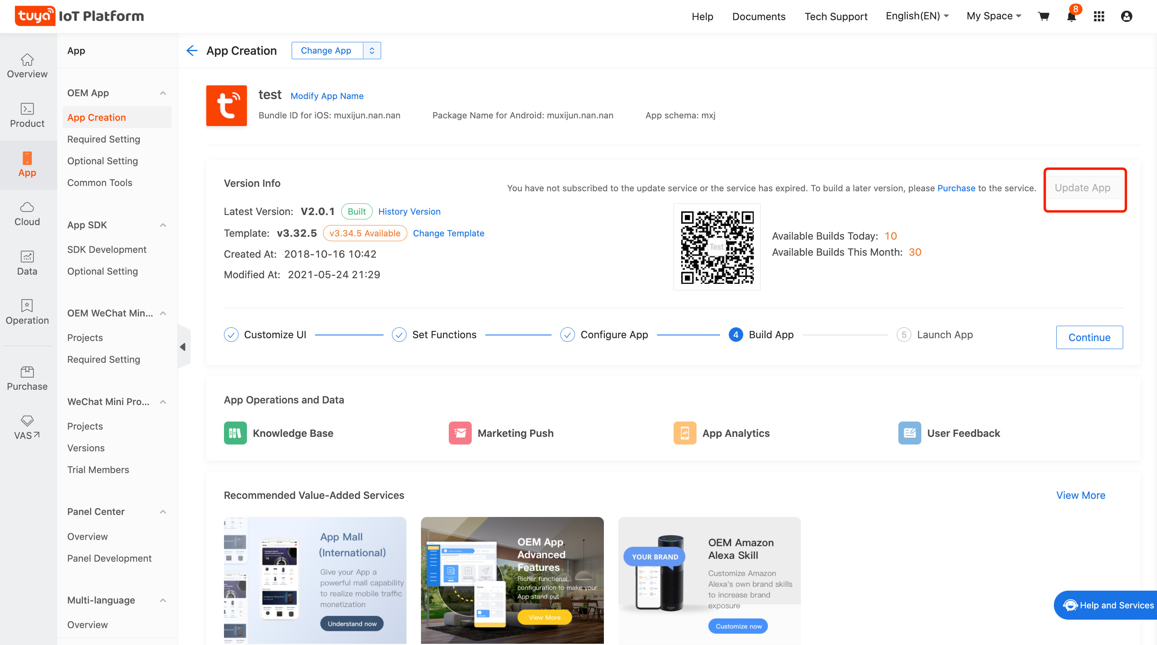1157x645 pixels.
Task: Click Understand now on App Mall card
Action: (352, 623)
